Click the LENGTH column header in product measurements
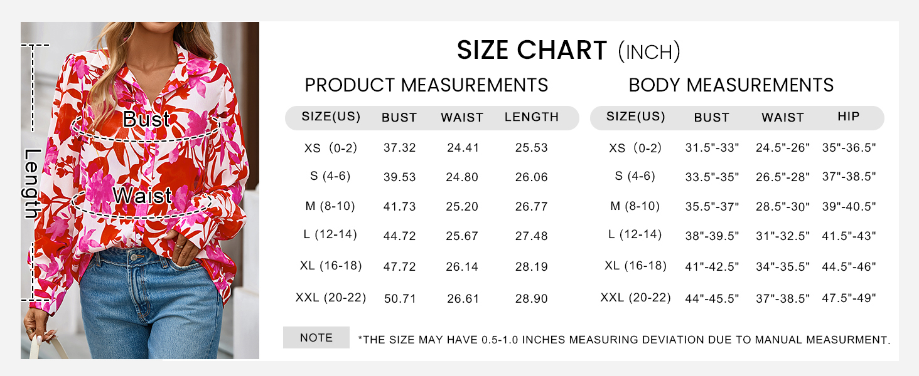 (532, 117)
